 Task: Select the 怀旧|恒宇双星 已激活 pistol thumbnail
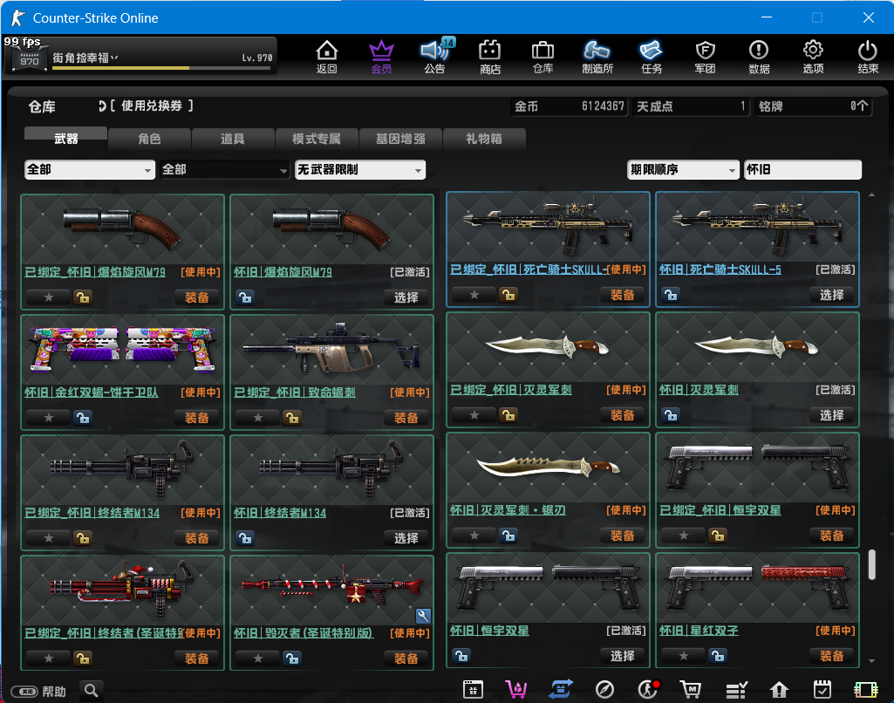click(x=548, y=589)
